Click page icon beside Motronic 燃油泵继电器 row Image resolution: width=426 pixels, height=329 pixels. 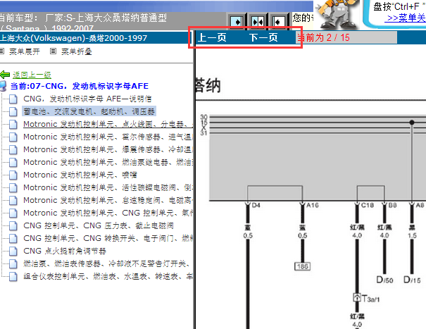click(13, 162)
